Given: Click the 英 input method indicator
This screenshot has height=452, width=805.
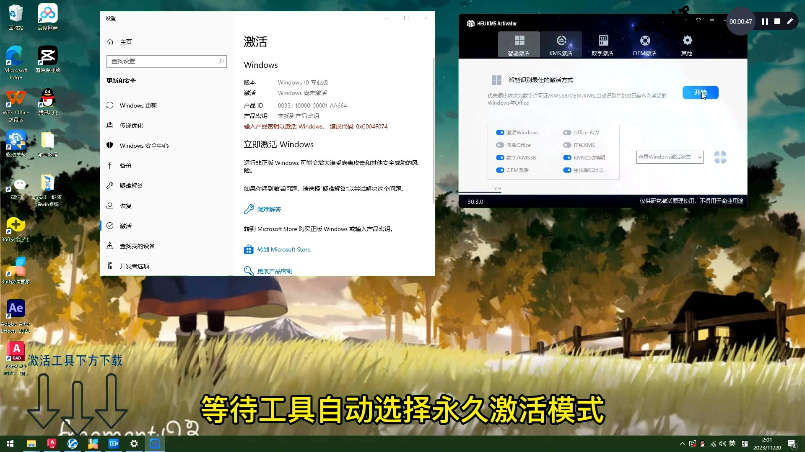Looking at the screenshot, I should (732, 444).
